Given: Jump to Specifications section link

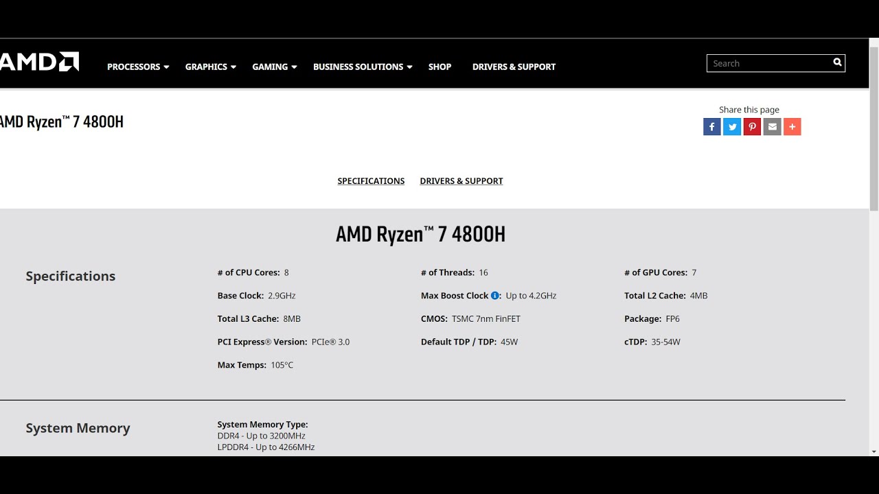Looking at the screenshot, I should click(x=371, y=181).
